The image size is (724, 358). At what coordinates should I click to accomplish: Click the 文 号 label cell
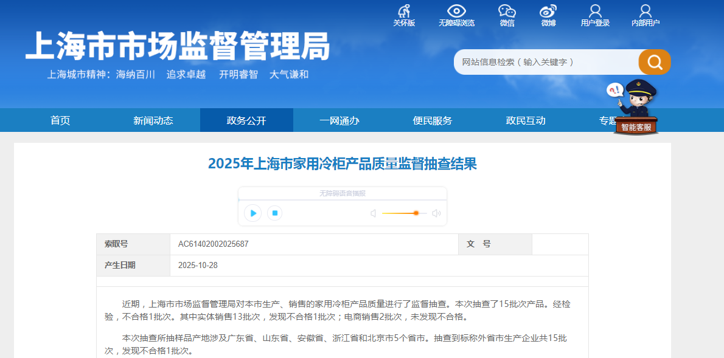[x=495, y=244]
